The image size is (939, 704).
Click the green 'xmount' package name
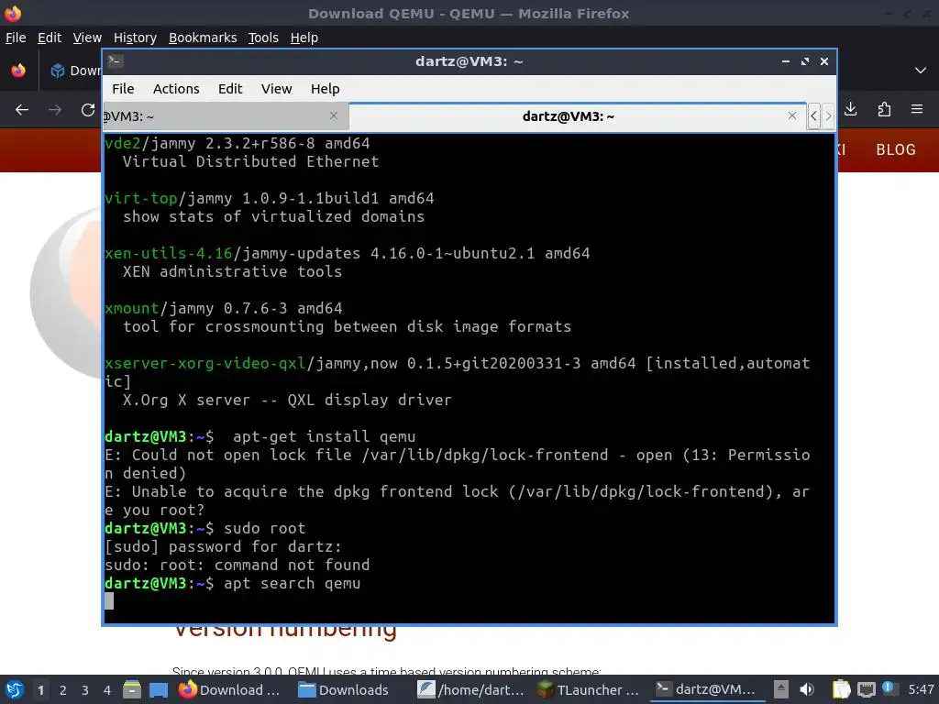pyautogui.click(x=132, y=308)
